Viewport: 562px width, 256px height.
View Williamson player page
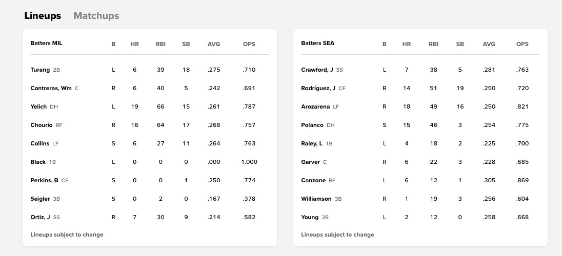pyautogui.click(x=316, y=199)
